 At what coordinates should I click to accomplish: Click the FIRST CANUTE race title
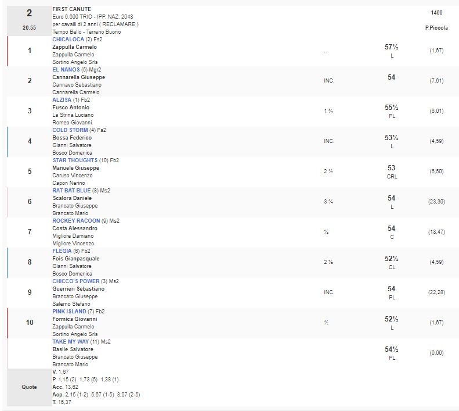(x=71, y=9)
